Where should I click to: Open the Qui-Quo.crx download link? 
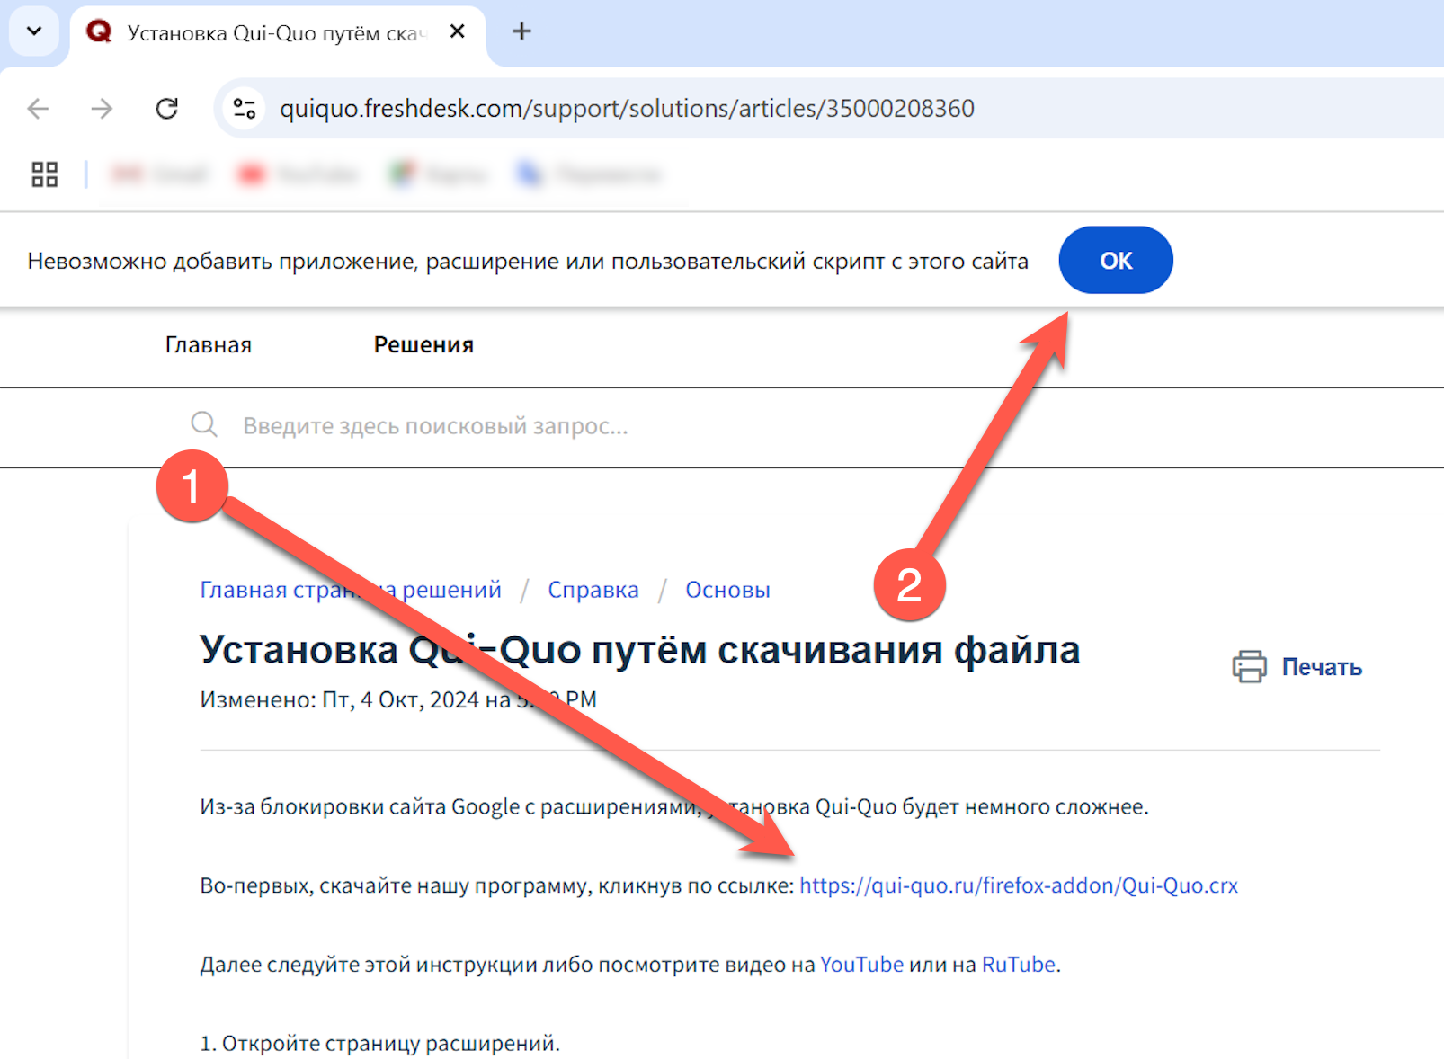click(1019, 885)
